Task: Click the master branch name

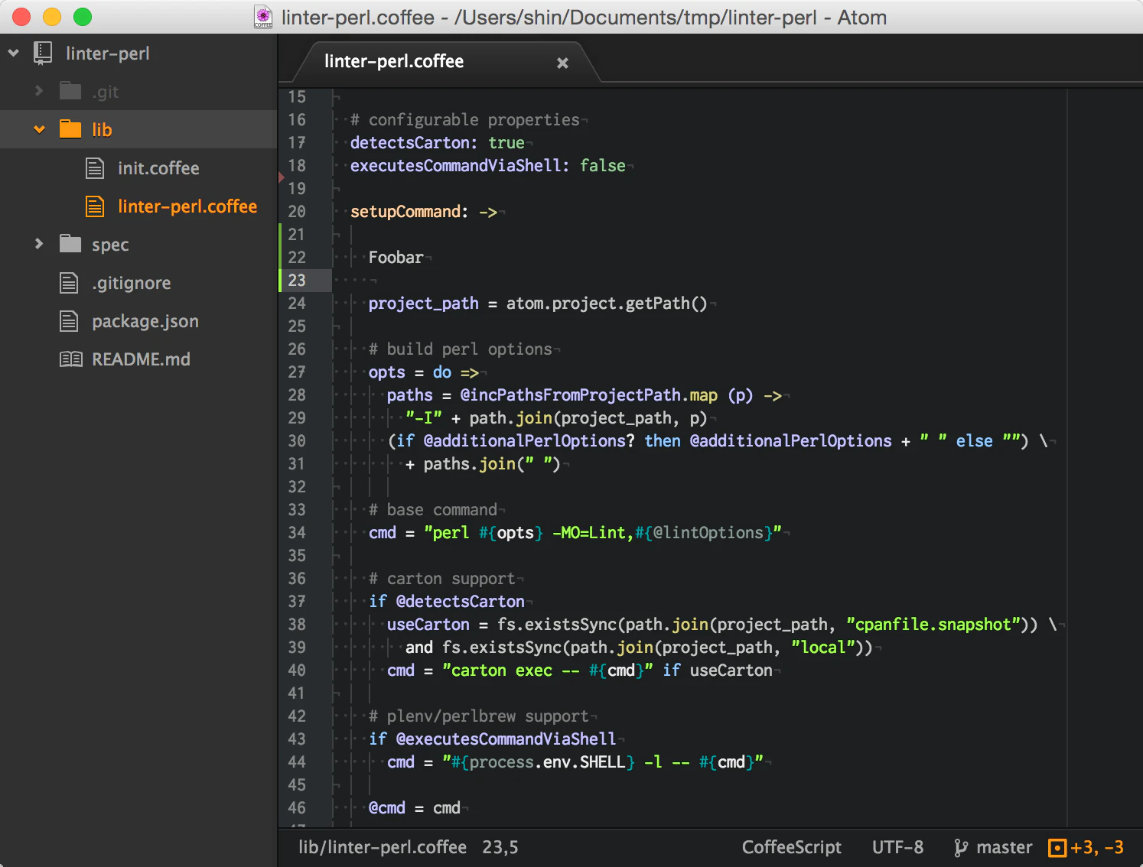Action: tap(1005, 847)
